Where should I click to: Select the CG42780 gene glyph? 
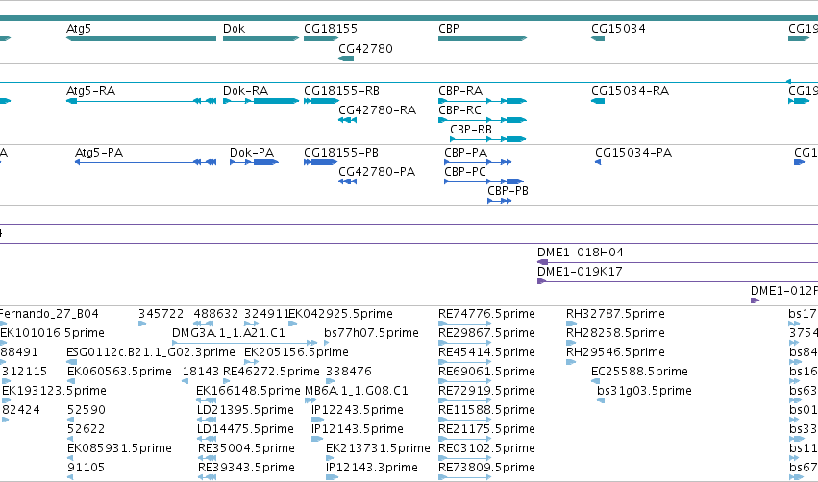tap(346, 59)
